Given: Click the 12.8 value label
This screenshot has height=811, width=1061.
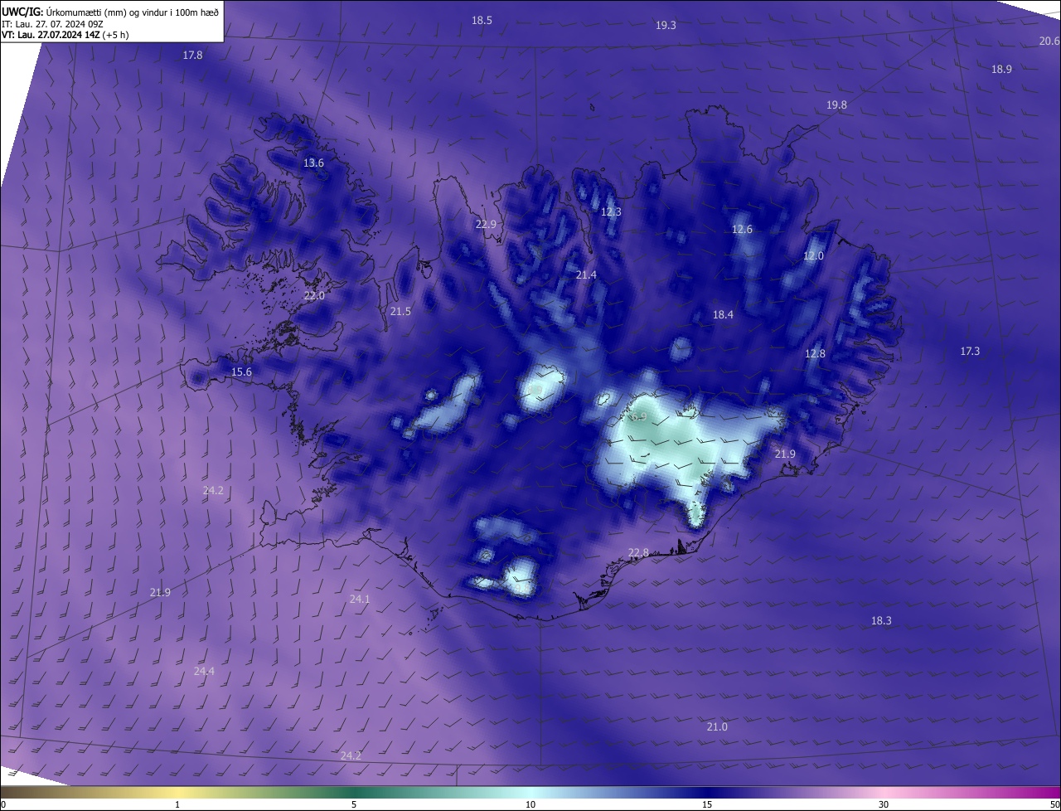Looking at the screenshot, I should click(x=815, y=354).
